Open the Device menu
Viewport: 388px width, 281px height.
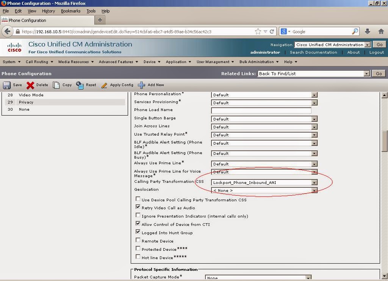point(152,62)
